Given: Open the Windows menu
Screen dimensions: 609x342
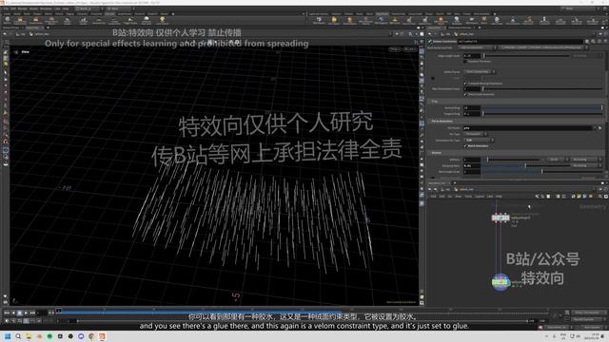Looking at the screenshot, I should 46,9.
